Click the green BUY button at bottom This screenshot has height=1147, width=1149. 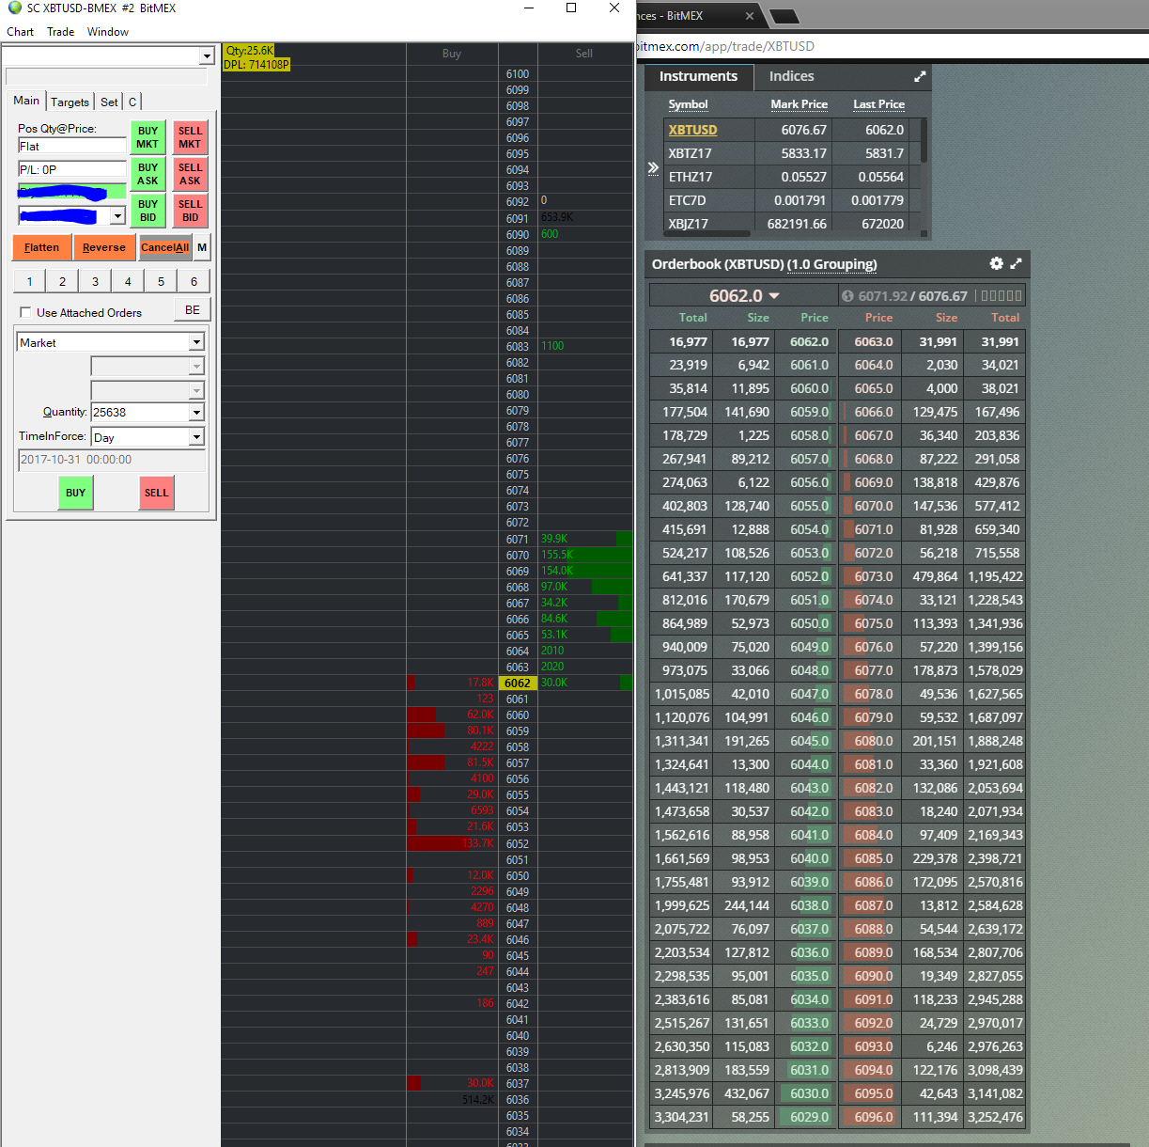coord(75,493)
